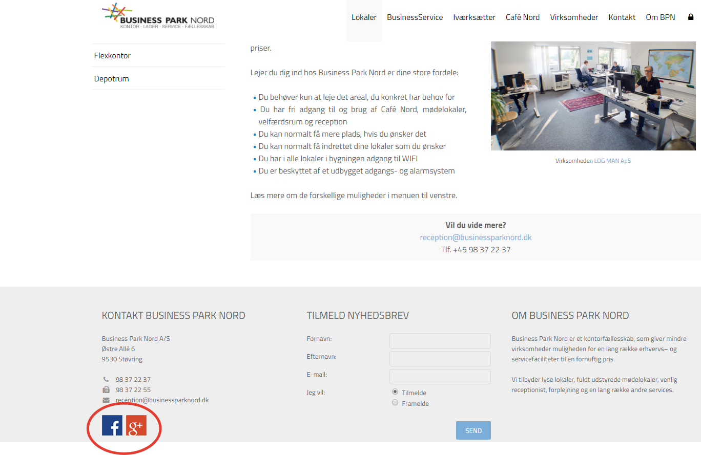Go to Café Nord menu item
This screenshot has width=701, height=455.
click(523, 17)
